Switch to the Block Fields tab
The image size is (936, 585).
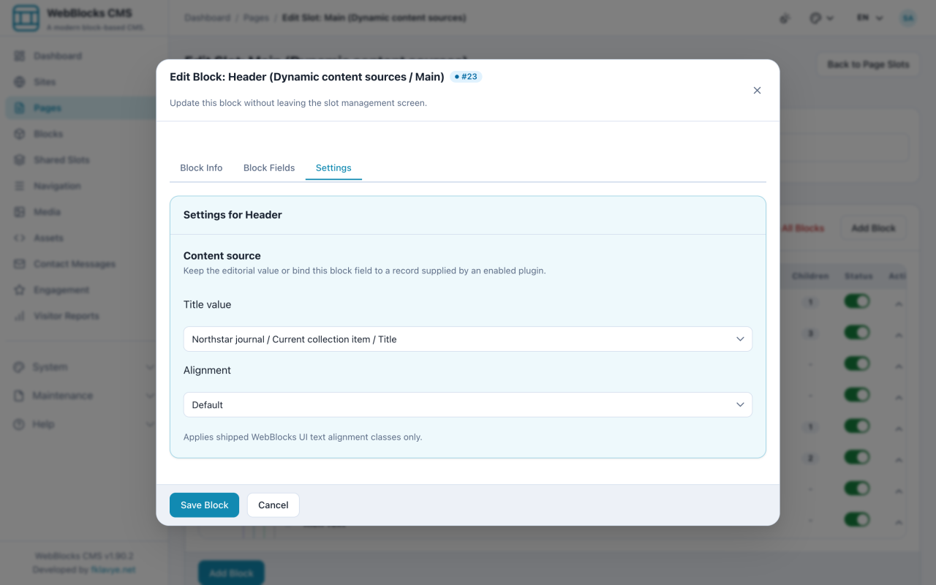269,168
